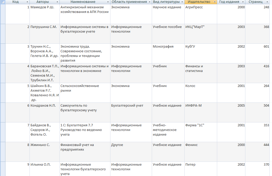This screenshot has width=272, height=176.
Task: Click the author cell Патрушина С.М.
Action: 44,34
